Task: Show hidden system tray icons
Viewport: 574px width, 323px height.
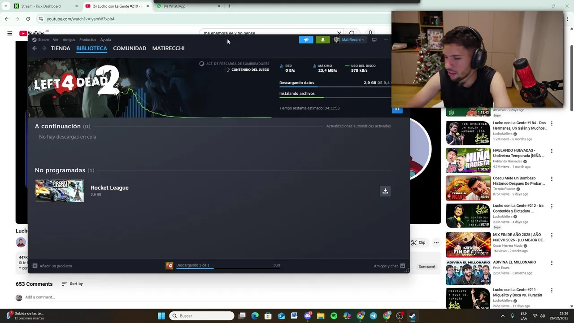Action: click(503, 316)
